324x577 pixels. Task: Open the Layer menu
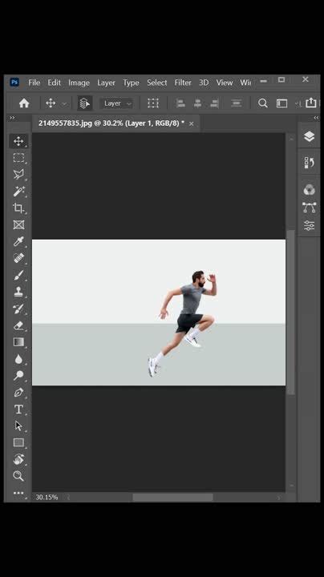(106, 83)
